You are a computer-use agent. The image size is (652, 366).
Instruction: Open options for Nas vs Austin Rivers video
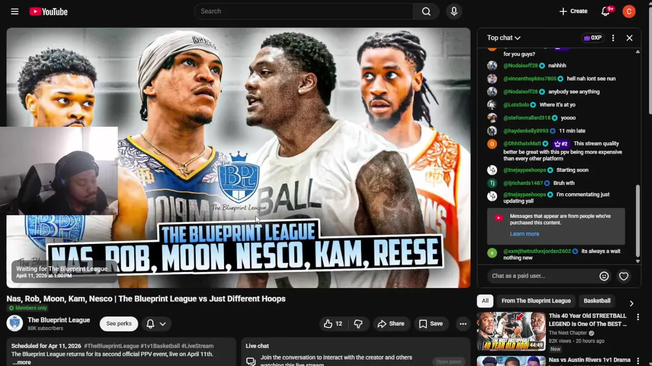tap(638, 361)
